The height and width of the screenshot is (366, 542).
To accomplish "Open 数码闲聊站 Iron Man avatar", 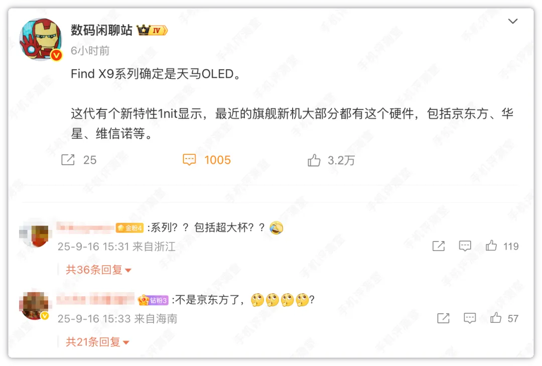I will pos(41,39).
